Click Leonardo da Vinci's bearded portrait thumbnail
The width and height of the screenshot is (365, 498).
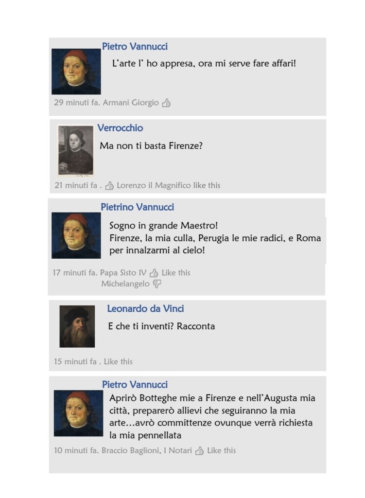pos(77,326)
